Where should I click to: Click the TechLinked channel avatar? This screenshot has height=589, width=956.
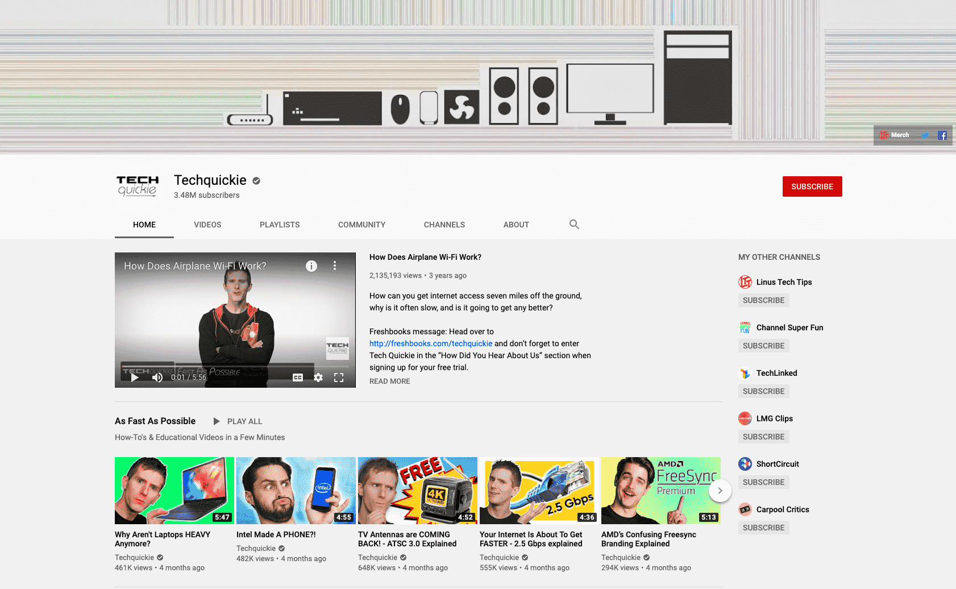coord(745,373)
